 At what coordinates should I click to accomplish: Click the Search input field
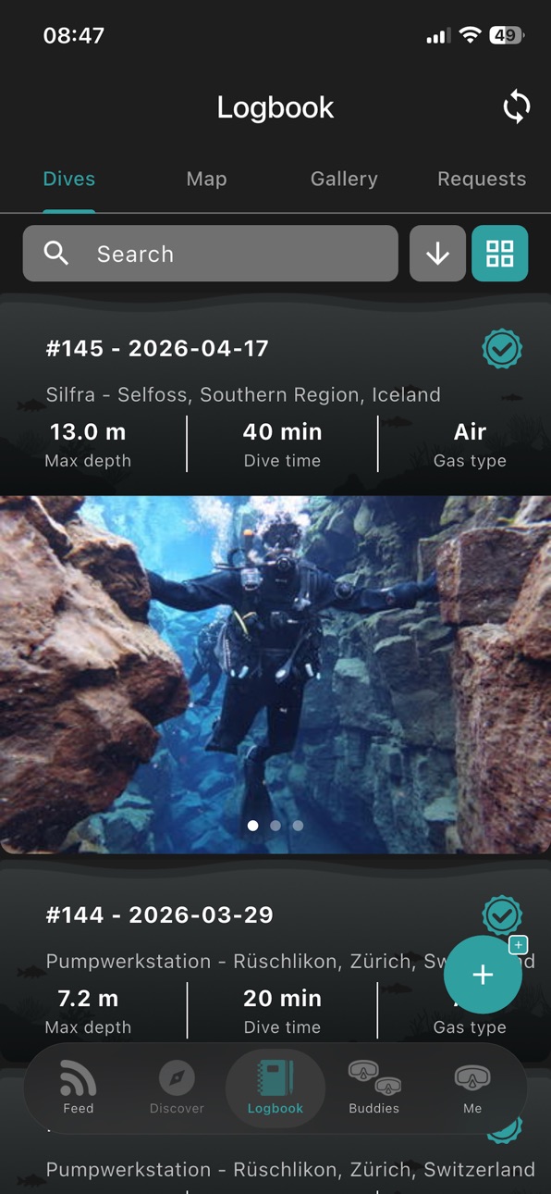point(211,254)
